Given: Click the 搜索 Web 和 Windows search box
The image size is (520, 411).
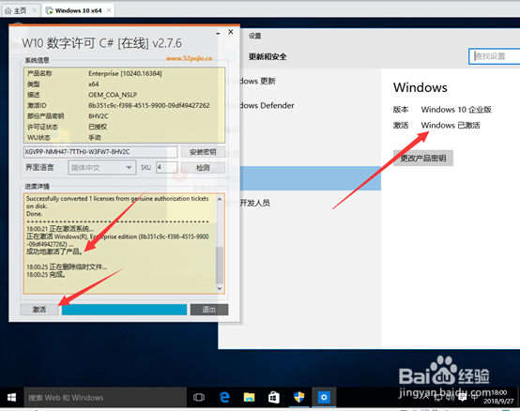Looking at the screenshot, I should coord(105,398).
